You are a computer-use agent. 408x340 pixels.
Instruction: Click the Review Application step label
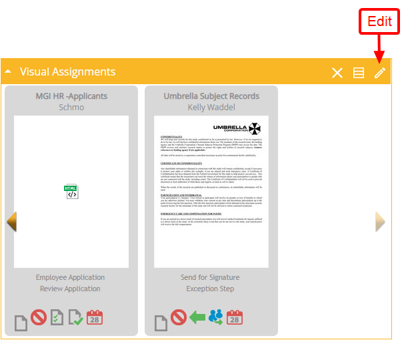70,289
